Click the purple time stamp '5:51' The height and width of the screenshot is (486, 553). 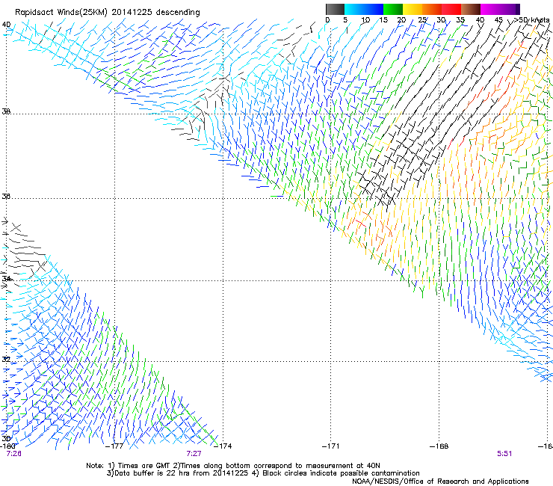pyautogui.click(x=504, y=454)
